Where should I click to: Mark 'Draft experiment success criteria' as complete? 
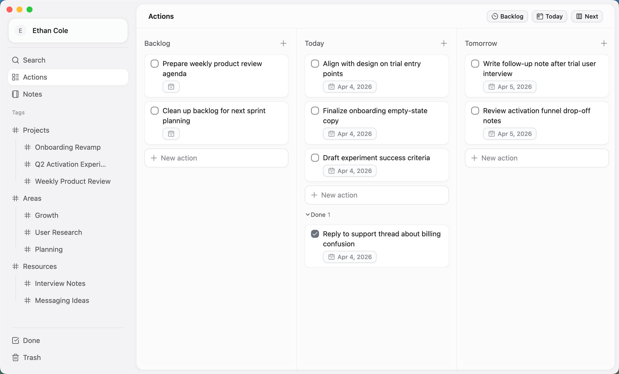coord(315,158)
